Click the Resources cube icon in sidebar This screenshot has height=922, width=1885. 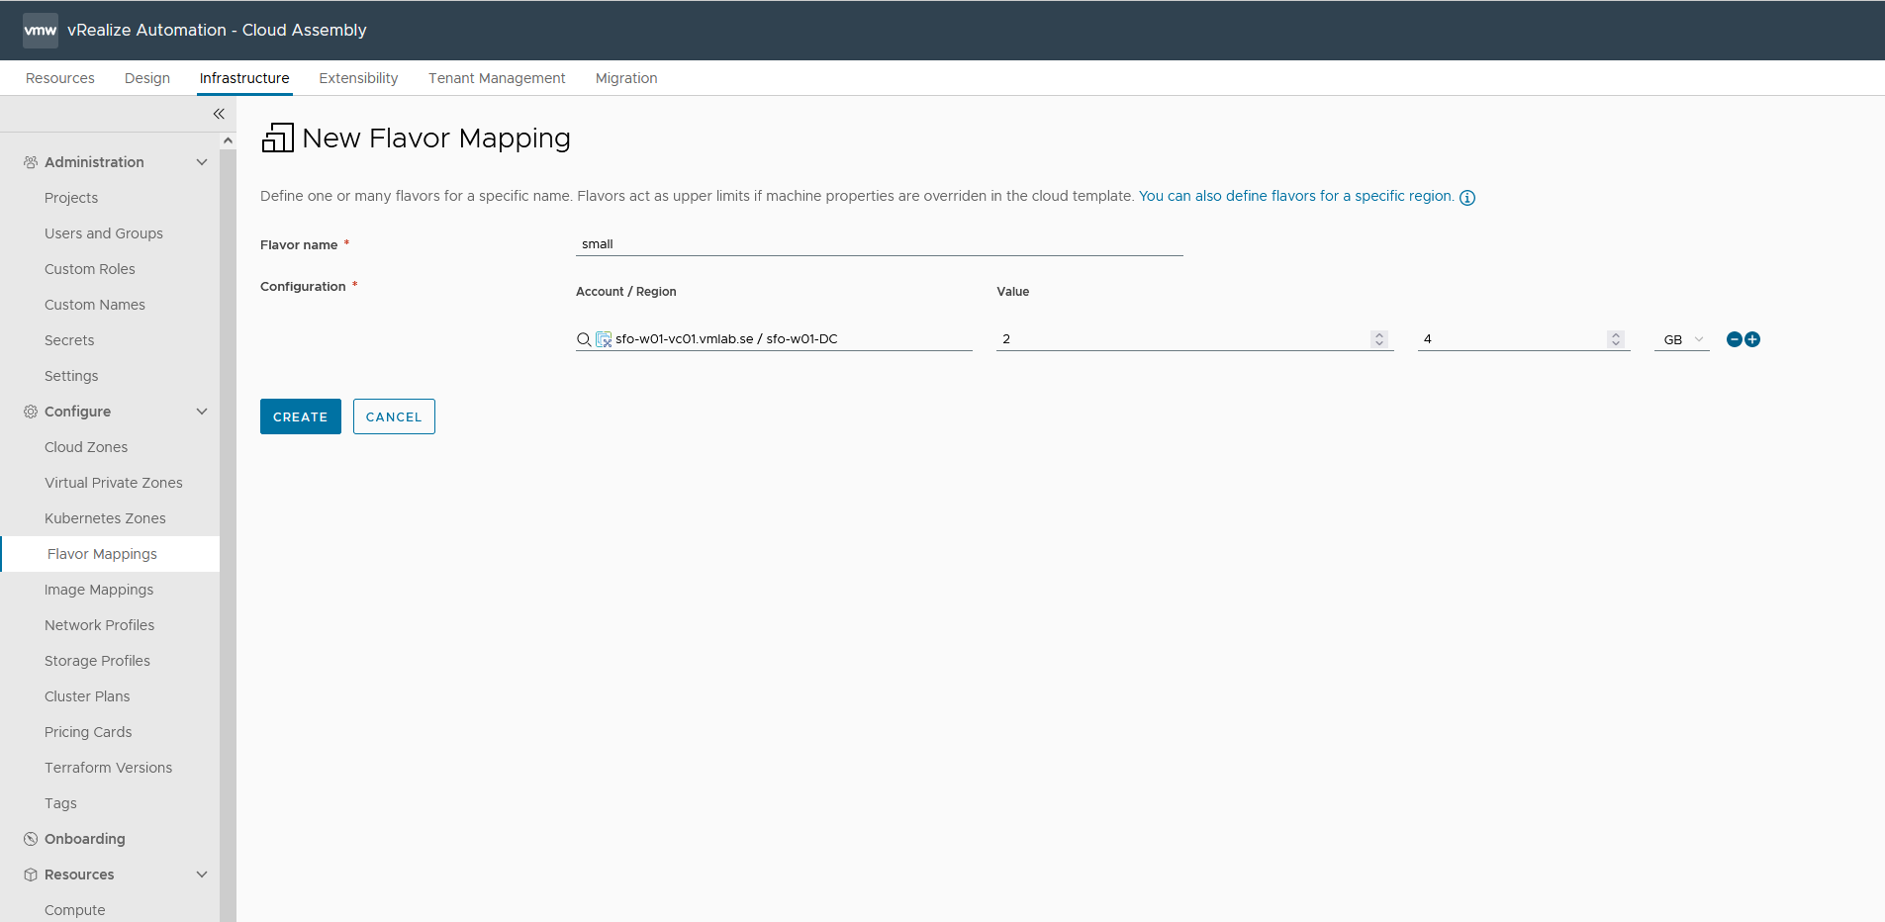31,875
